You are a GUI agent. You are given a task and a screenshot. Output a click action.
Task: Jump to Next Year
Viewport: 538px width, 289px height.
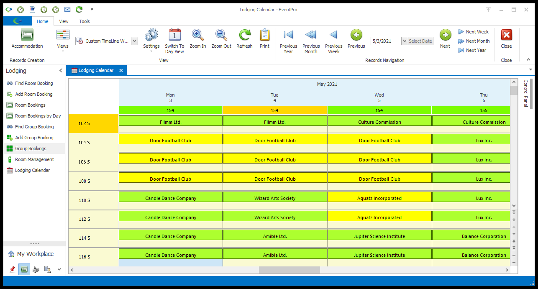click(x=472, y=50)
